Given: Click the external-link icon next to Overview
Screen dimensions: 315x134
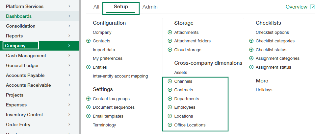Looking at the screenshot, I should coord(312,7).
